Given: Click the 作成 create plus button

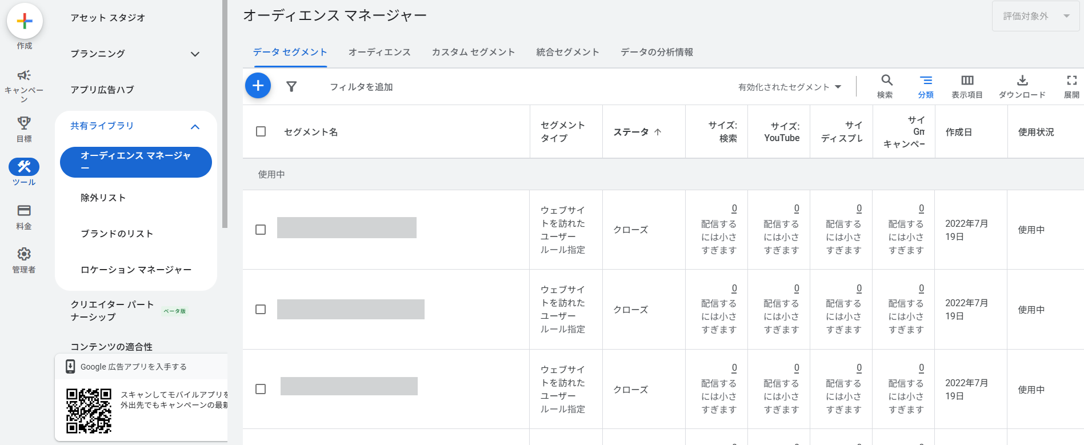Looking at the screenshot, I should [x=25, y=22].
